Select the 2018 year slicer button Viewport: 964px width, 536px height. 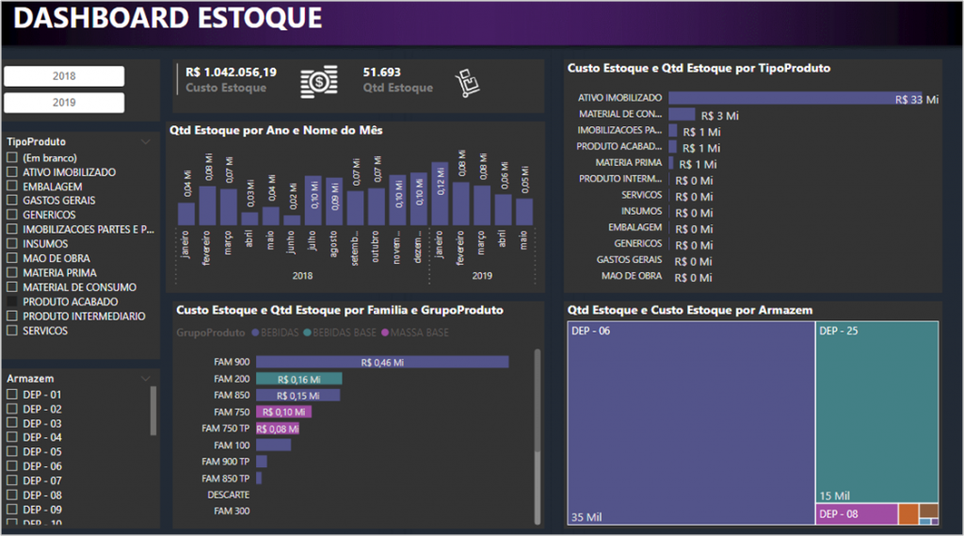point(64,76)
